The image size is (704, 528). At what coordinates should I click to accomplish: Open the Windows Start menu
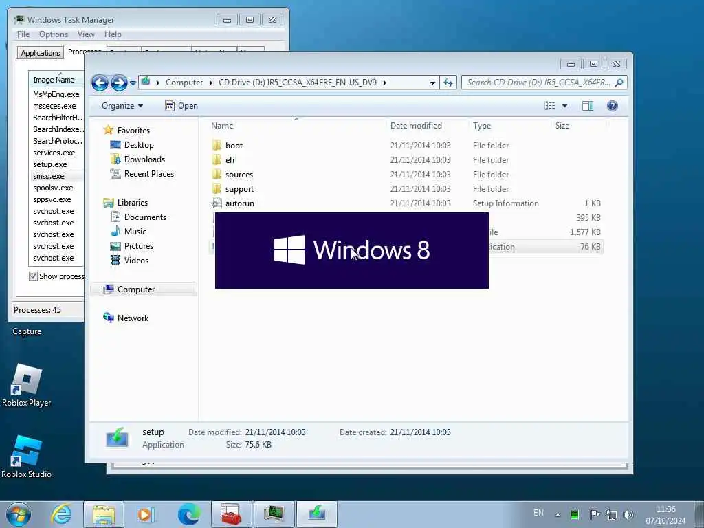coord(19,514)
